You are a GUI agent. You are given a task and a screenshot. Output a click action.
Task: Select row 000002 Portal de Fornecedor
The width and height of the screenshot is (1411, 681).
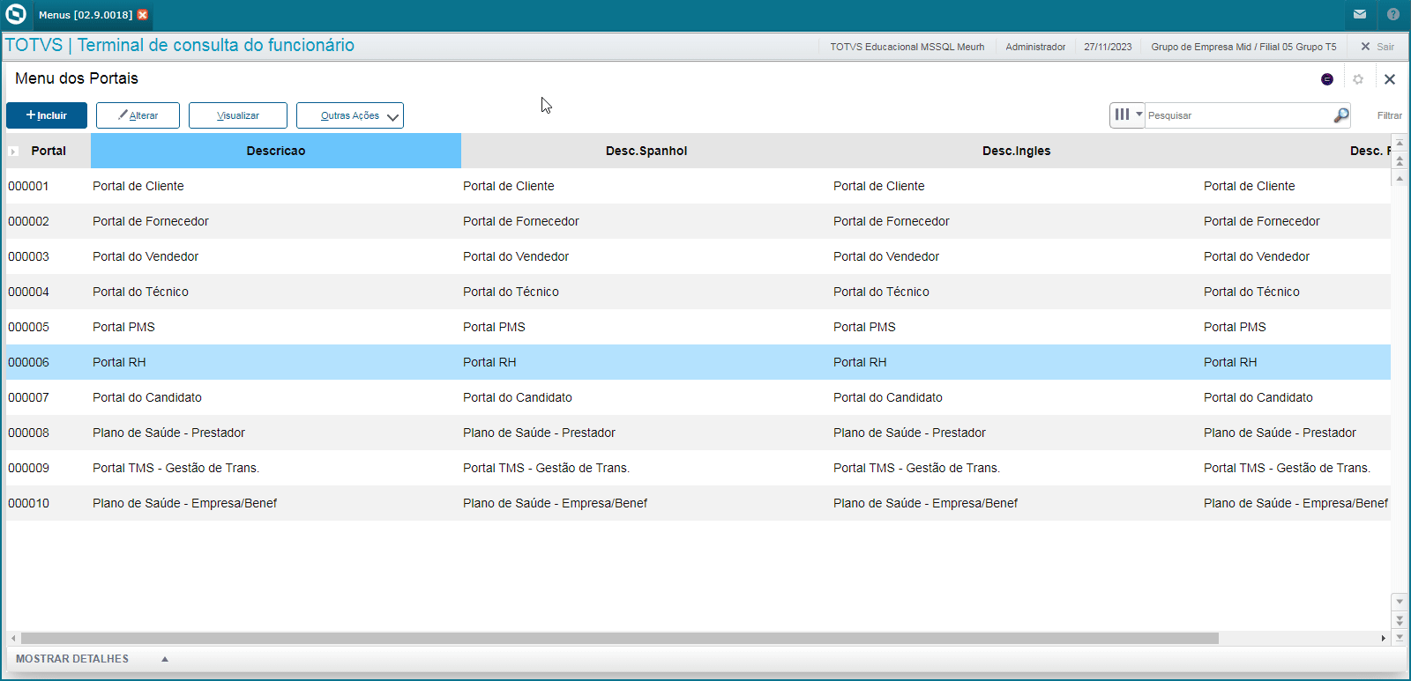coord(698,221)
